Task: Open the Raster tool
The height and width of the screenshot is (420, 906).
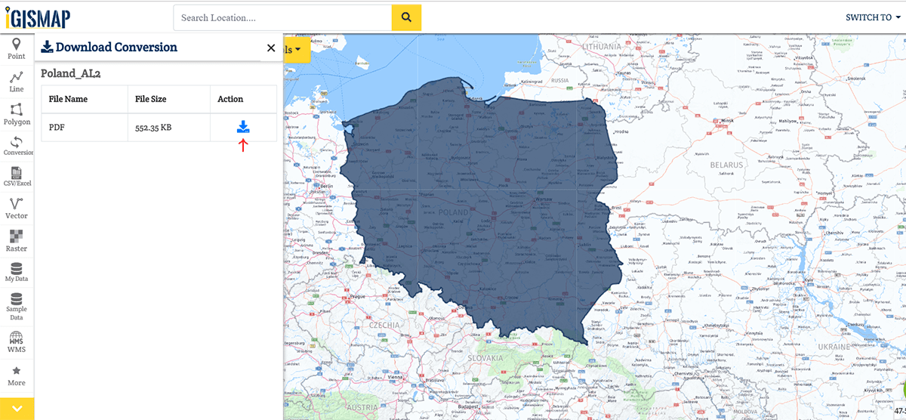Action: [17, 240]
